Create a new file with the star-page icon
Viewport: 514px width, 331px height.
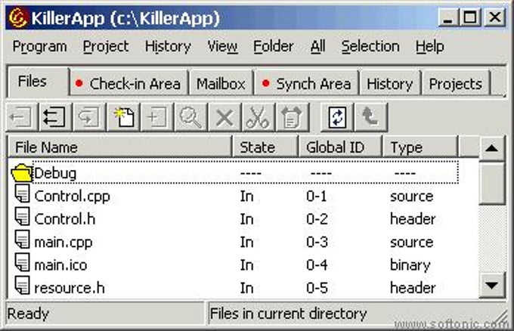click(123, 117)
